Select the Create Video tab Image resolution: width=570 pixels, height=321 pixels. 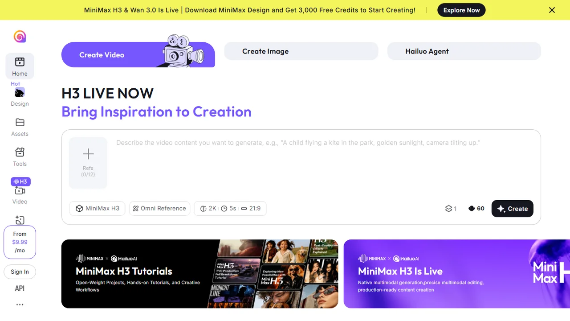click(138, 55)
